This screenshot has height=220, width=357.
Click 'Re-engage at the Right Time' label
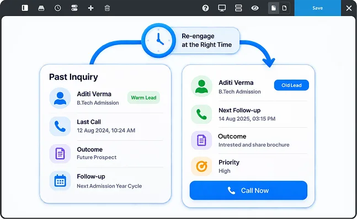(x=207, y=40)
